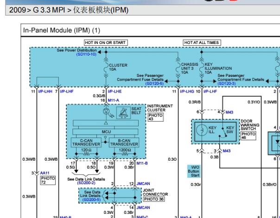
Task: Select connector label I/P-LHG
Action: 187,92
